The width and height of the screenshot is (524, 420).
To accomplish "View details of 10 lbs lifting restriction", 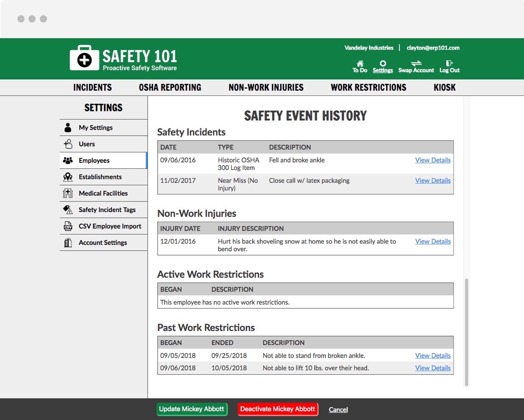I will 433,368.
